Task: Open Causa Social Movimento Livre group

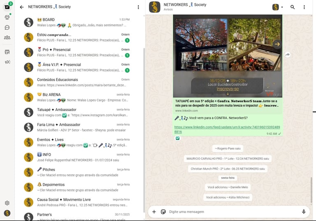Action: pos(79,202)
